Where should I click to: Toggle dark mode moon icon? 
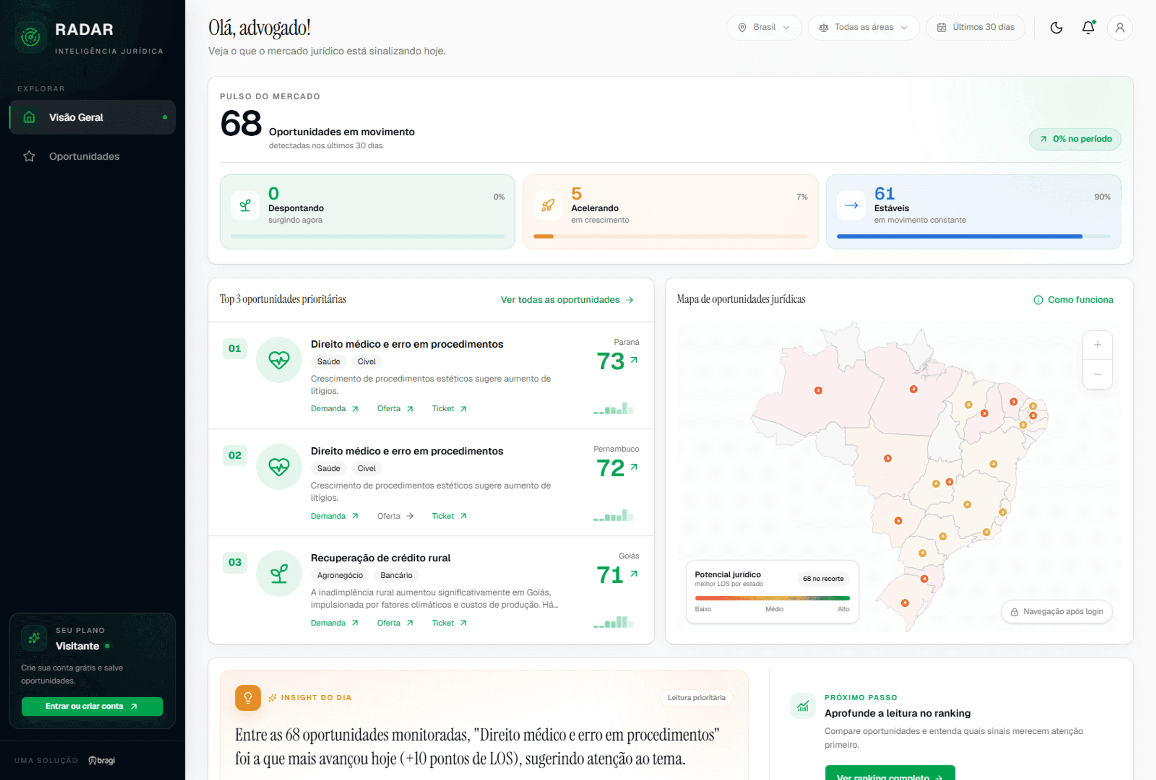[x=1056, y=27]
